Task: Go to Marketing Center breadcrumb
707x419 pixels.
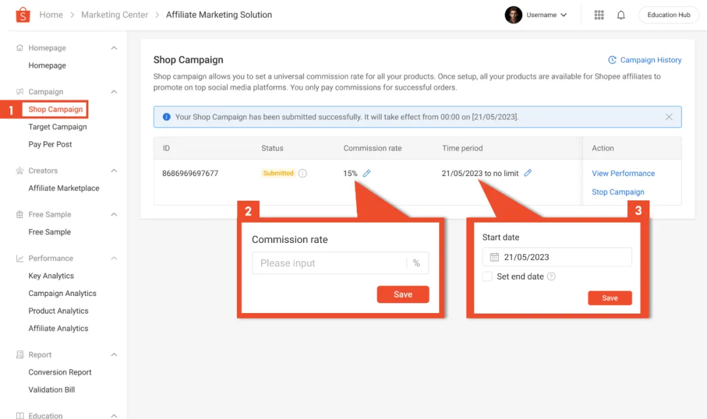Action: click(115, 15)
